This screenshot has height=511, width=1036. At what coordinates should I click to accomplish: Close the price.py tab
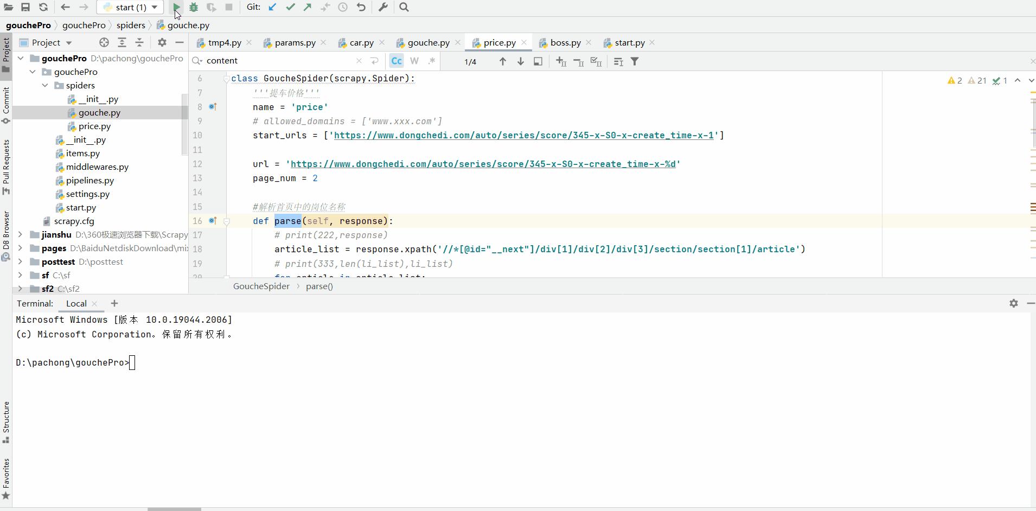coord(524,42)
